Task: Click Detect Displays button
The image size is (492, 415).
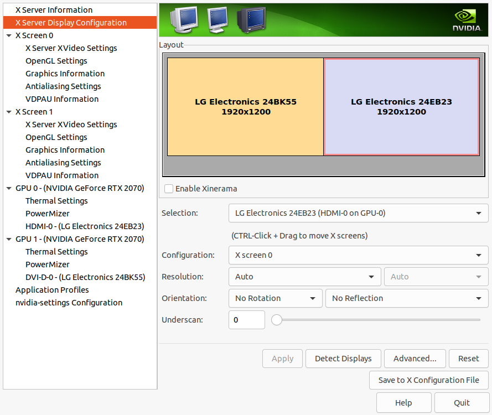Action: pyautogui.click(x=343, y=359)
